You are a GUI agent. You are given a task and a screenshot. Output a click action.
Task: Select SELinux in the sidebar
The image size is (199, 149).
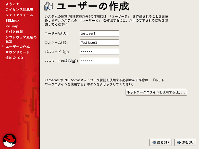click(13, 21)
